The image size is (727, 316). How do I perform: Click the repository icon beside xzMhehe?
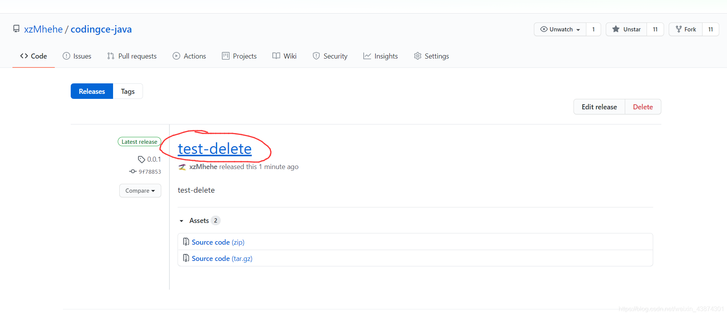click(x=16, y=29)
